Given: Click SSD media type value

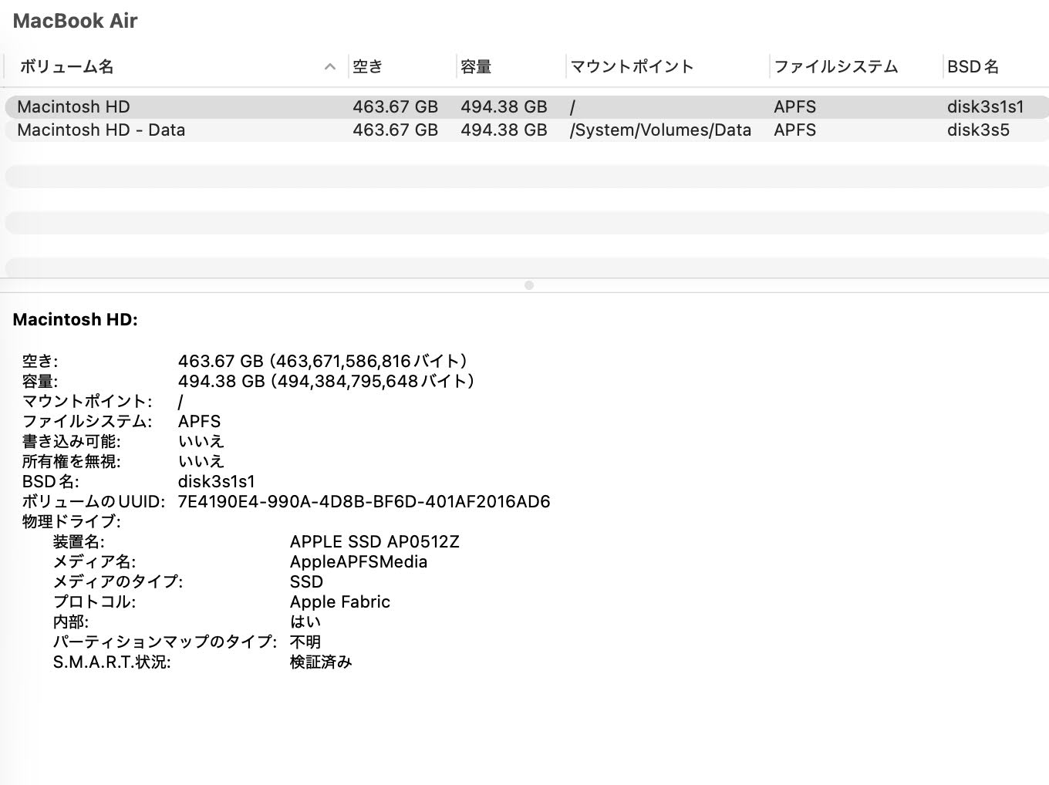Looking at the screenshot, I should [306, 581].
